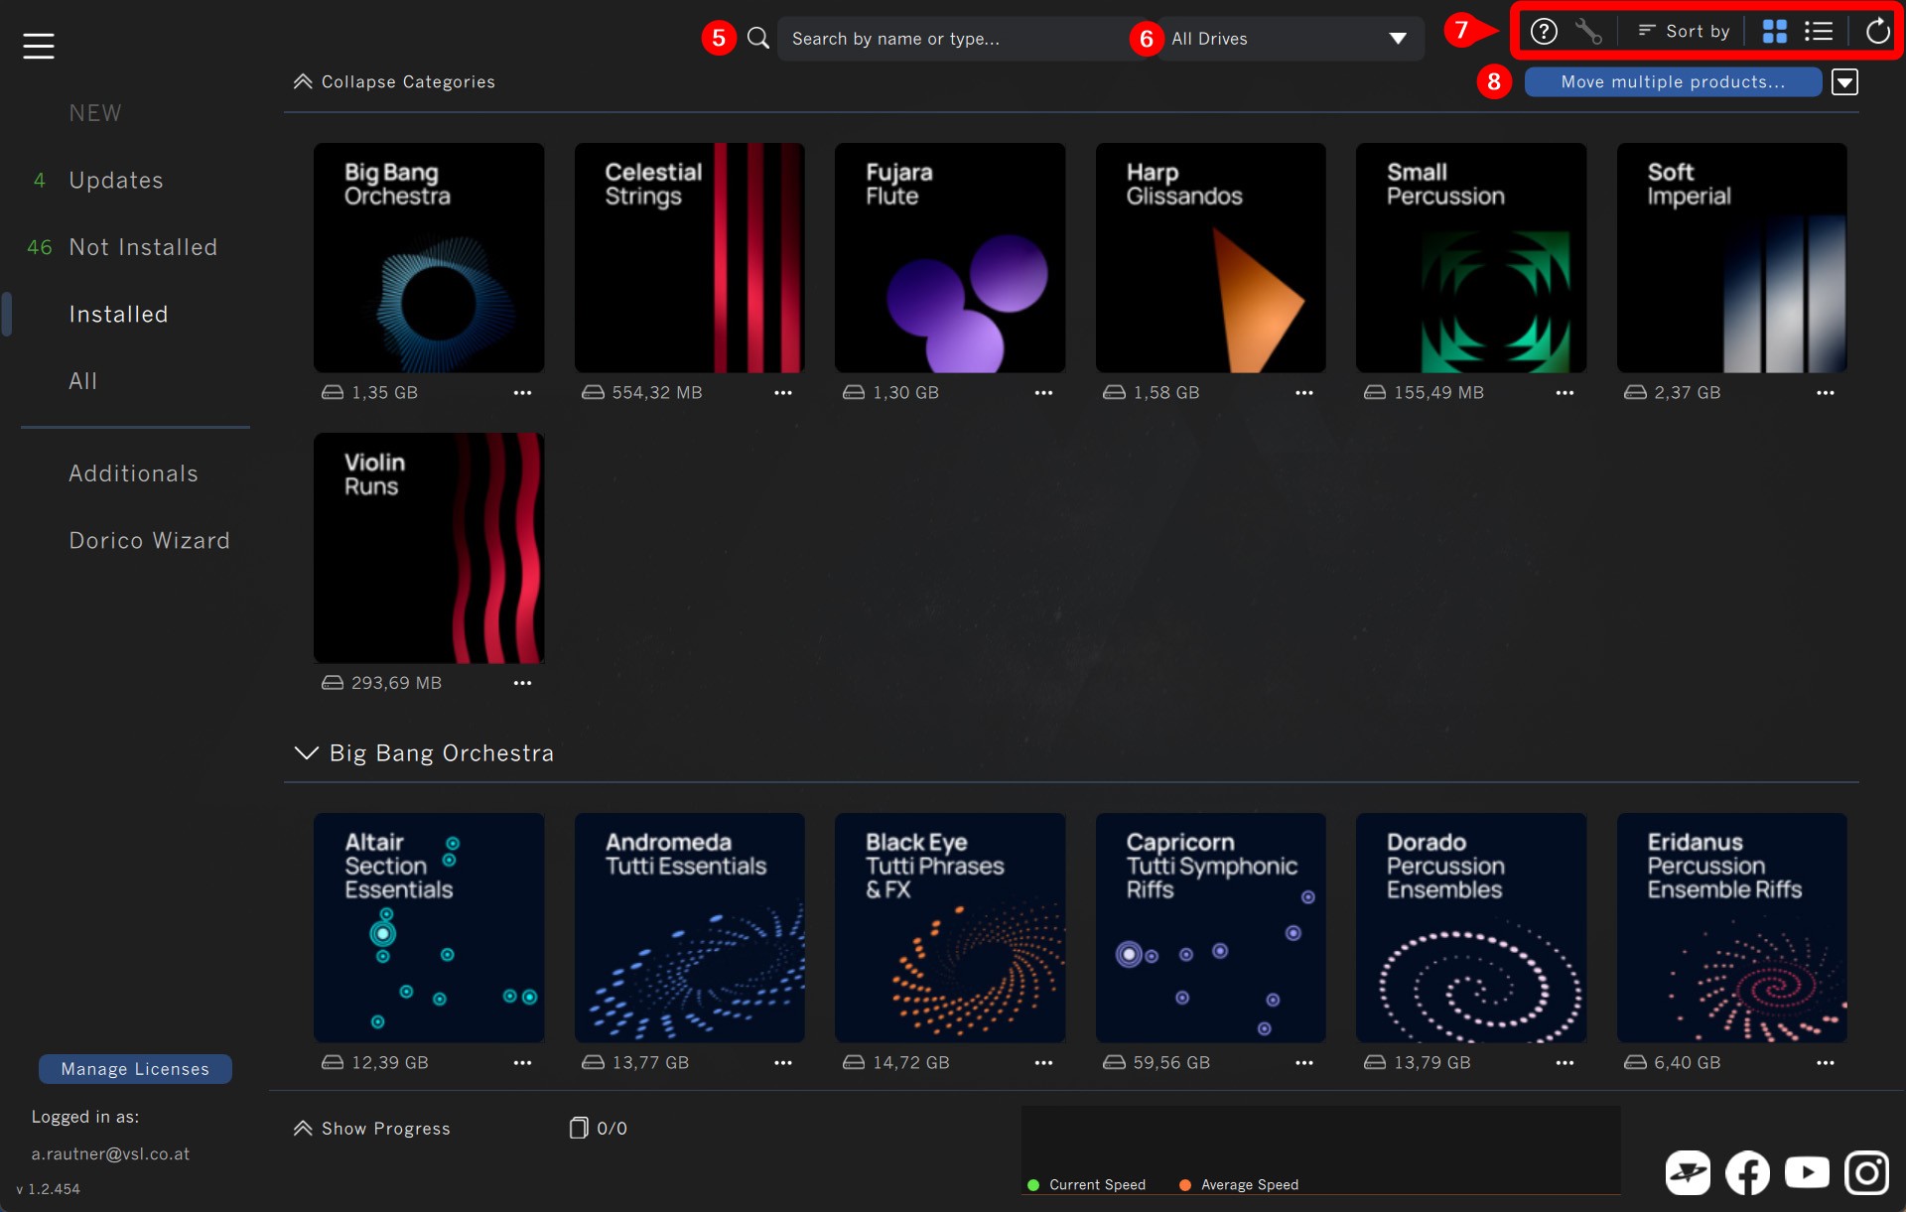The image size is (1906, 1212).
Task: Click the version text v 1.2.454
Action: pyautogui.click(x=49, y=1189)
